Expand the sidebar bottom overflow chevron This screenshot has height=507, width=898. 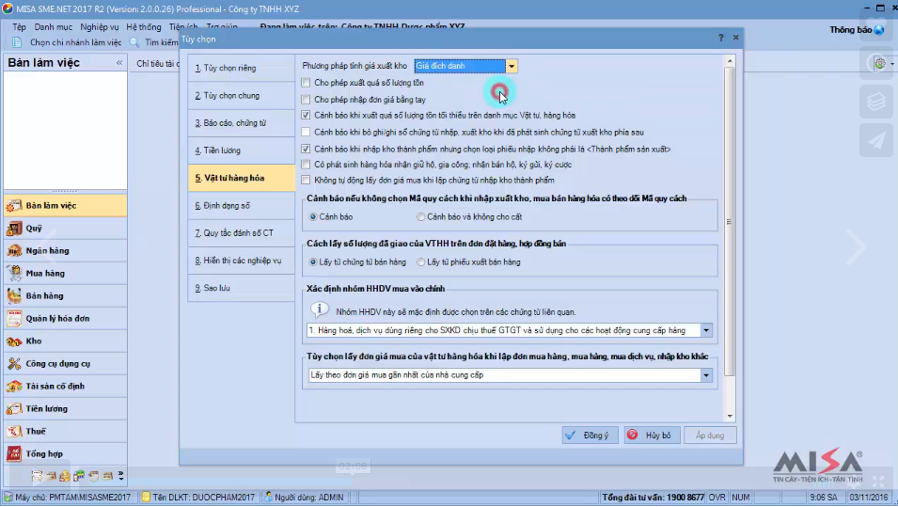[121, 476]
